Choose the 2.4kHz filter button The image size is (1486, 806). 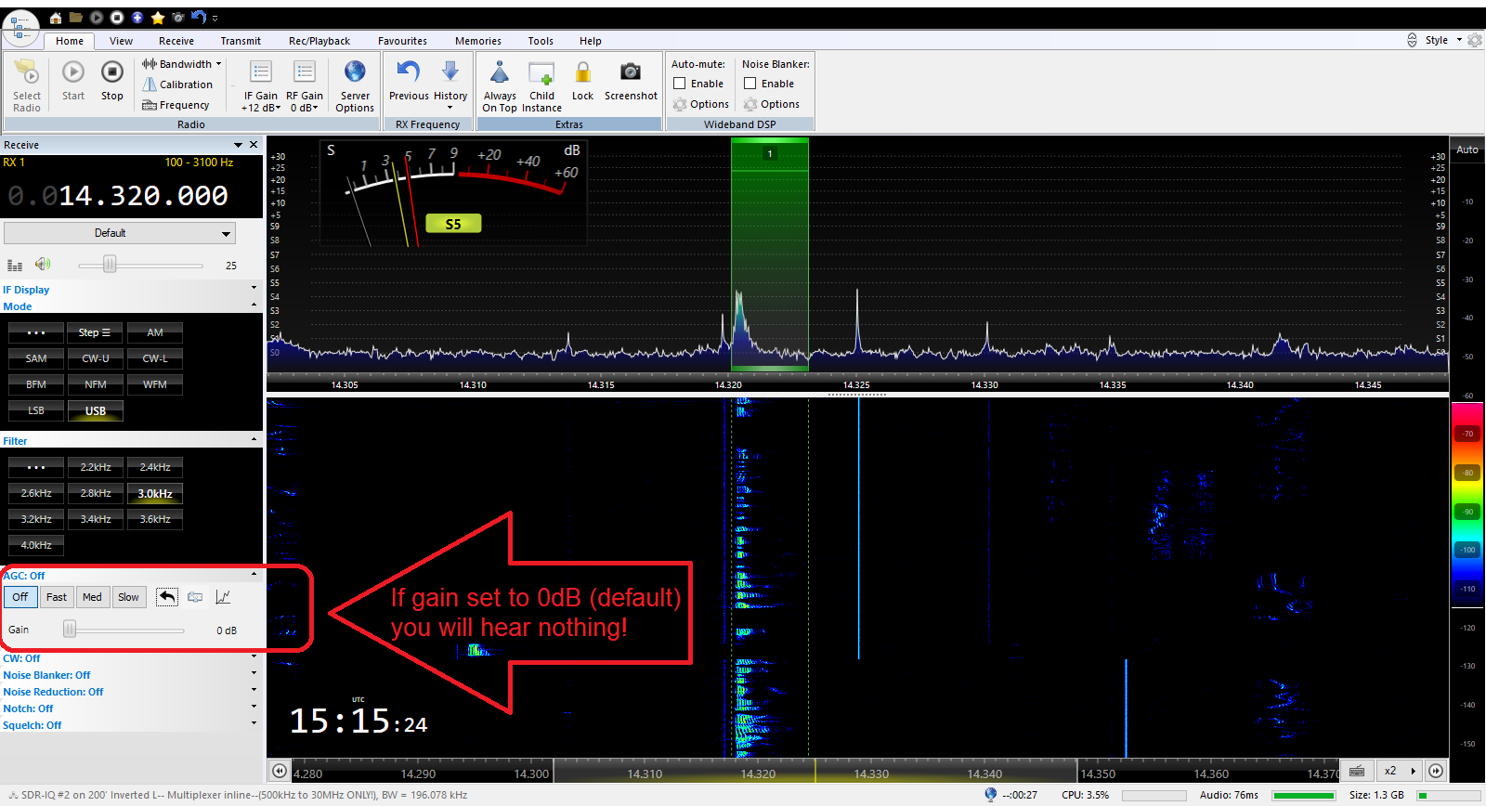pos(155,467)
